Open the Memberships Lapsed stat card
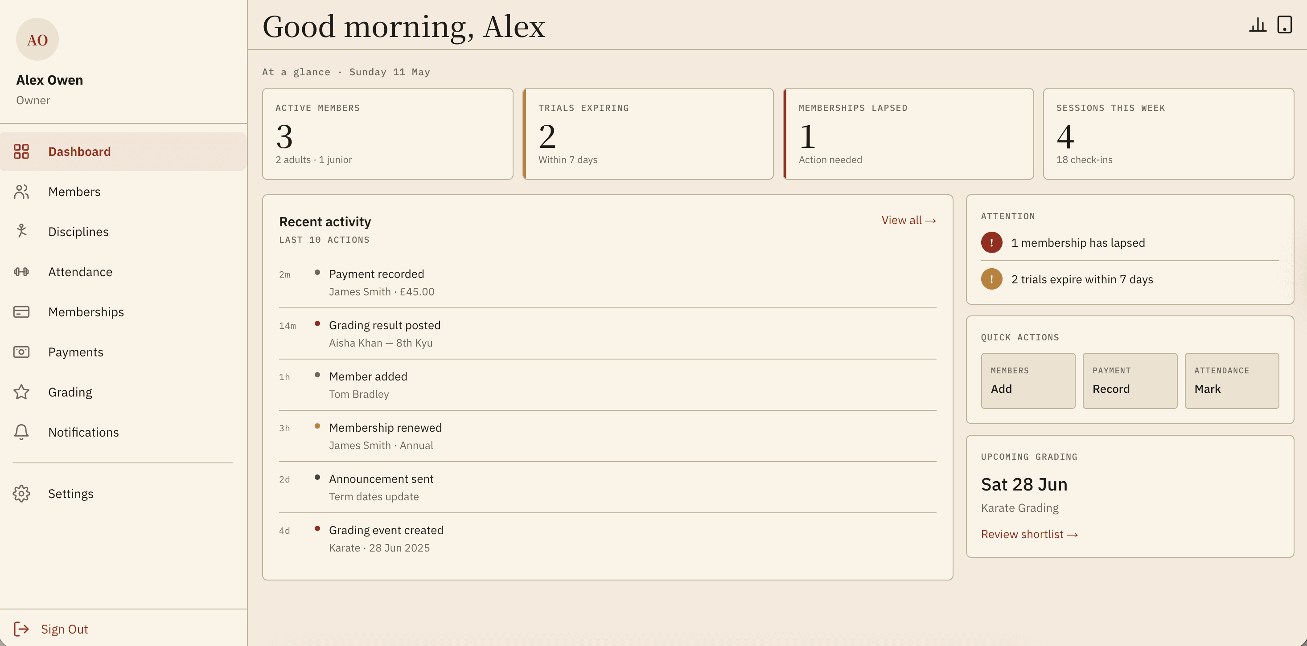The image size is (1307, 646). (908, 134)
